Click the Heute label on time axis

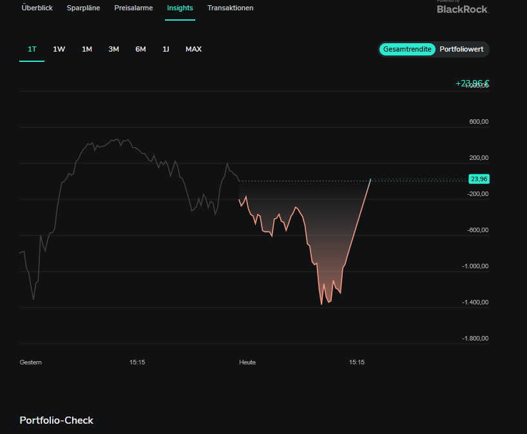pyautogui.click(x=247, y=362)
